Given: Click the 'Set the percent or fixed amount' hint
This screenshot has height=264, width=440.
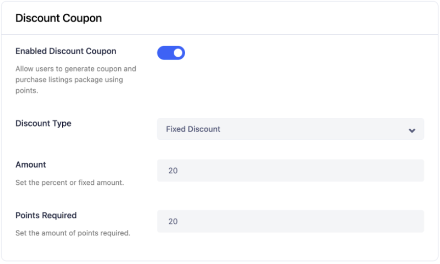Looking at the screenshot, I should 69,182.
